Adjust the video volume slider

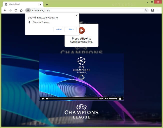click(x=113, y=99)
